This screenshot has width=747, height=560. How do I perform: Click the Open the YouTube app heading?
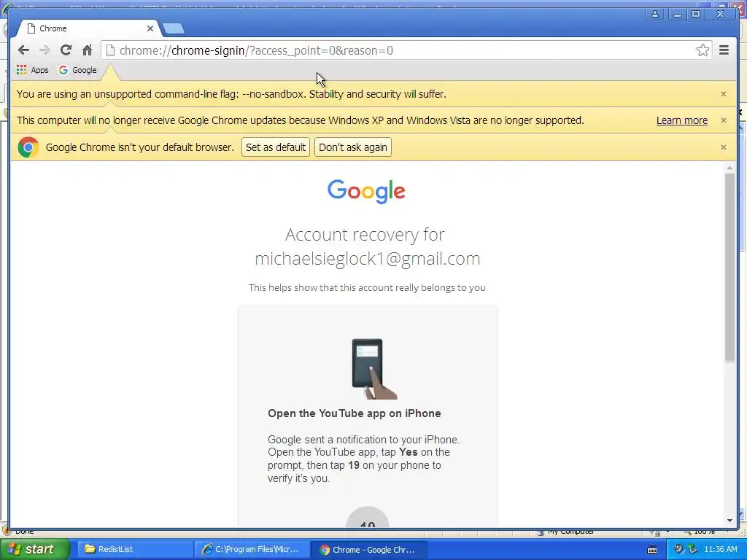[x=354, y=413]
